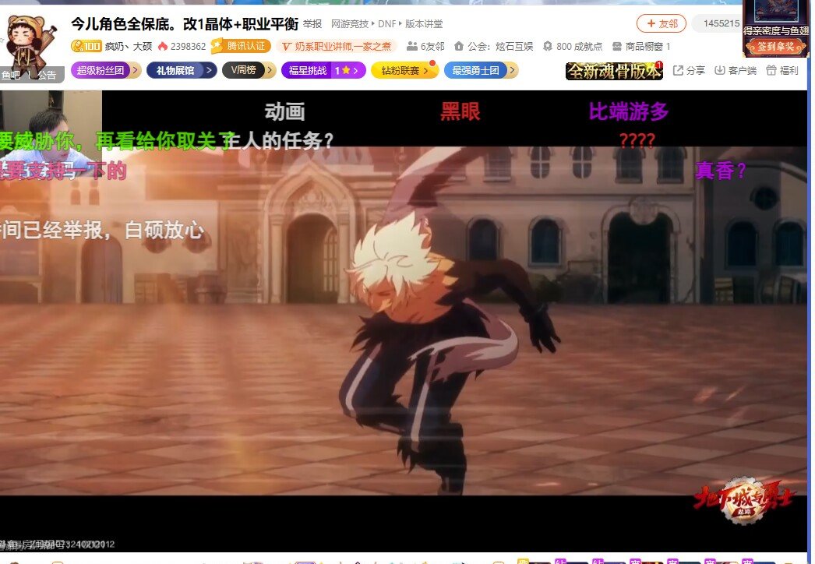Click the 1455215 follower count
Viewport: 815px width, 564px height.
coord(722,23)
